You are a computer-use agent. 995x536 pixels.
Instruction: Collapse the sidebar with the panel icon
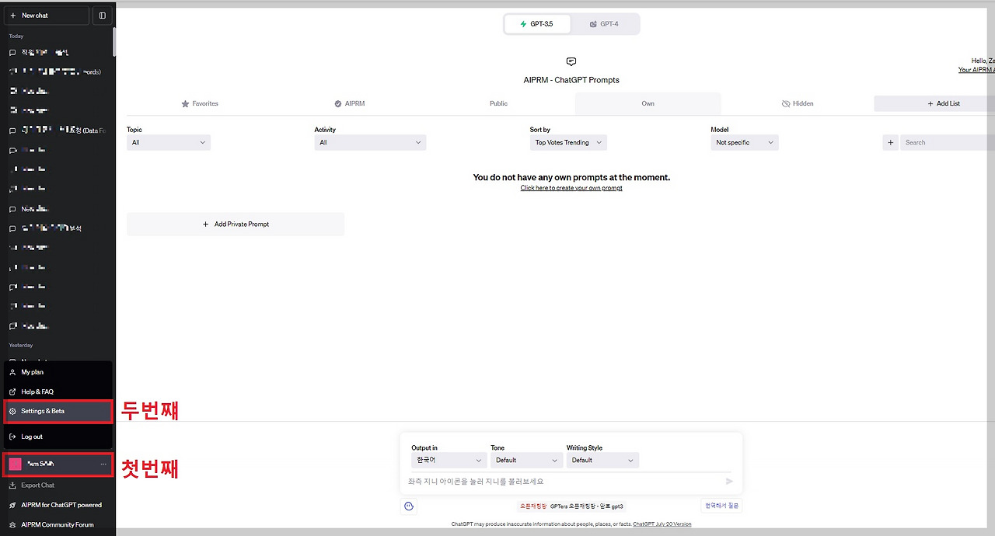(102, 16)
